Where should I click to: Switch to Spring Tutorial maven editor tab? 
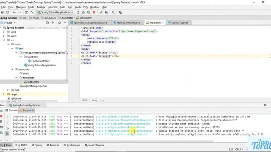(x=179, y=22)
